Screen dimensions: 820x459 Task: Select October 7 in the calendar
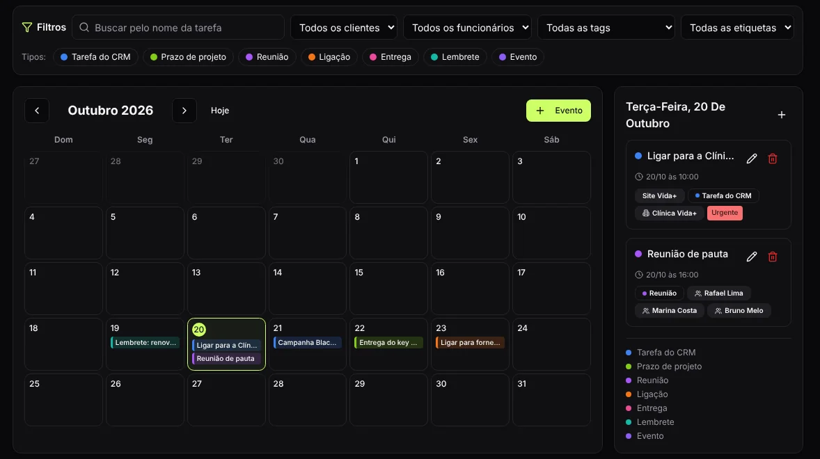pyautogui.click(x=308, y=233)
